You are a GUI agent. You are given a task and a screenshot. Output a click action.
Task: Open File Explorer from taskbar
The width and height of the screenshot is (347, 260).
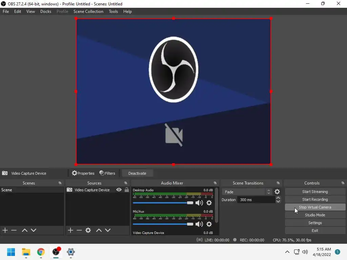pyautogui.click(x=26, y=252)
